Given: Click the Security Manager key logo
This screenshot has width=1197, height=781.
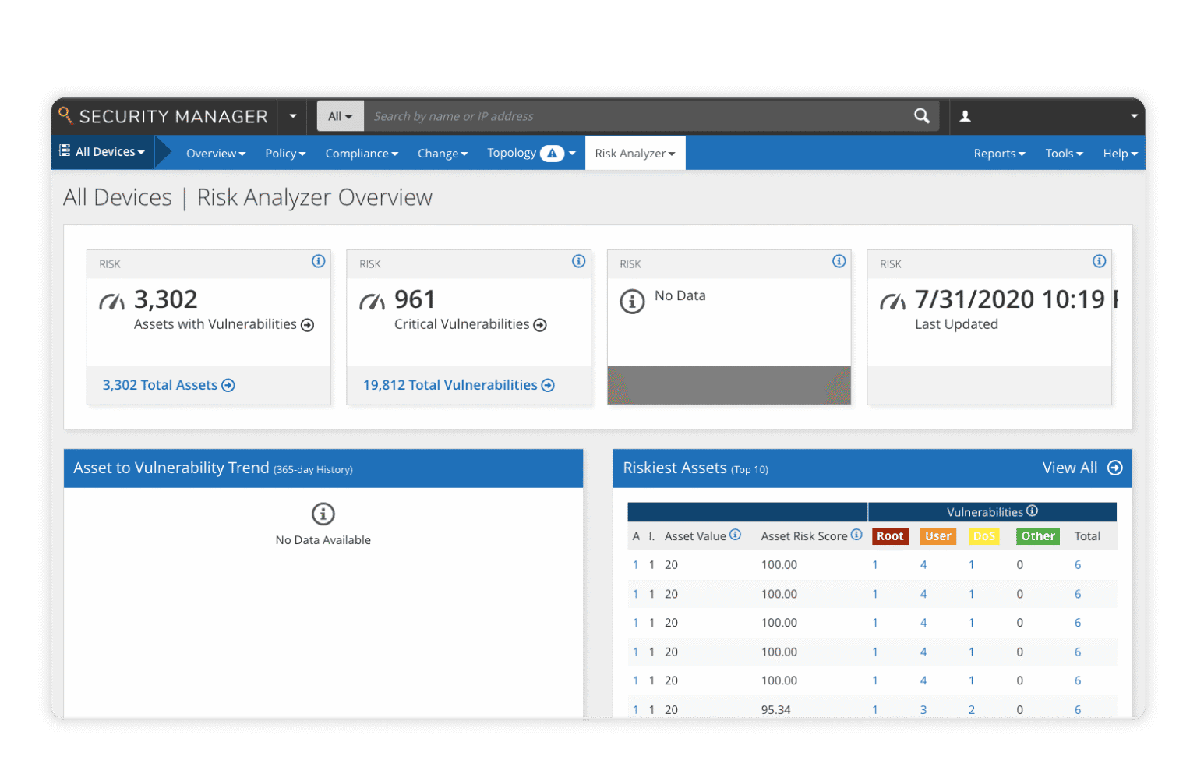Looking at the screenshot, I should click(65, 115).
